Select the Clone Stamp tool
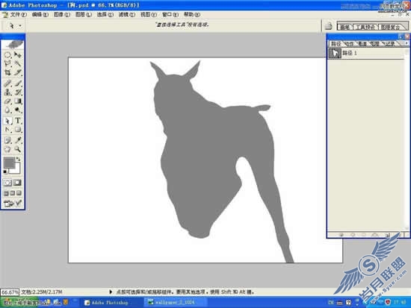The height and width of the screenshot is (308, 411). point(7,92)
